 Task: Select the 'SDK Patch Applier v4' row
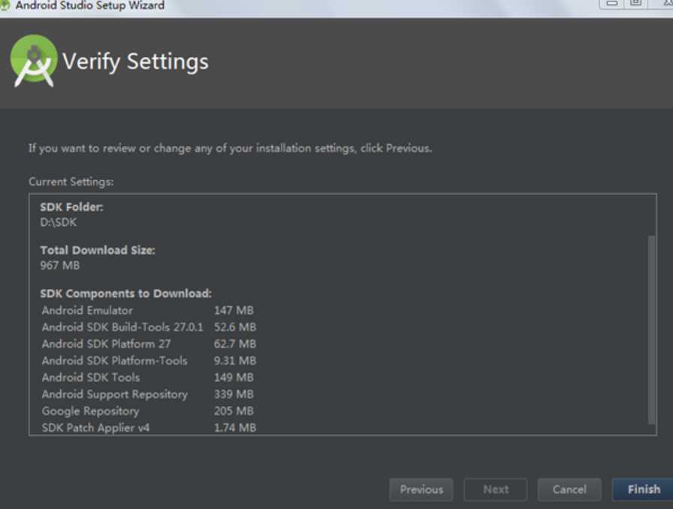coord(149,427)
